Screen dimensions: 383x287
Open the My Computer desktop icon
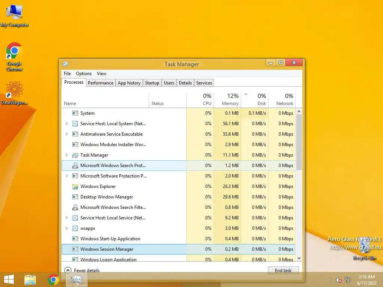(15, 15)
